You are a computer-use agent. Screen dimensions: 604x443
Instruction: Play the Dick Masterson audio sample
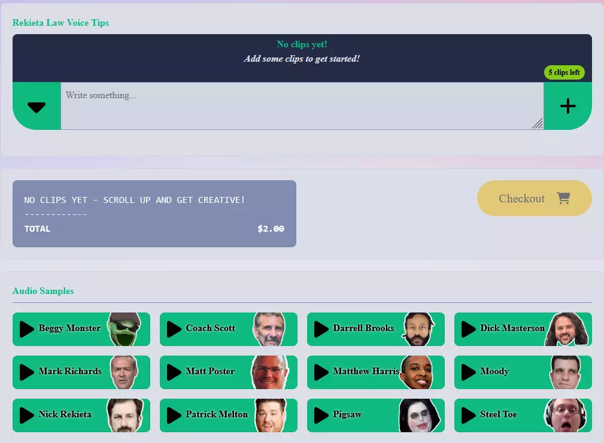468,329
